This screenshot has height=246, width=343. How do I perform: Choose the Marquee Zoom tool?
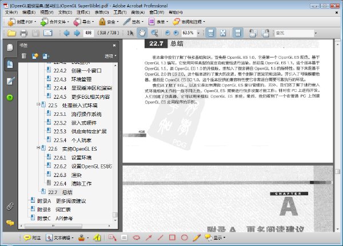tap(154, 33)
